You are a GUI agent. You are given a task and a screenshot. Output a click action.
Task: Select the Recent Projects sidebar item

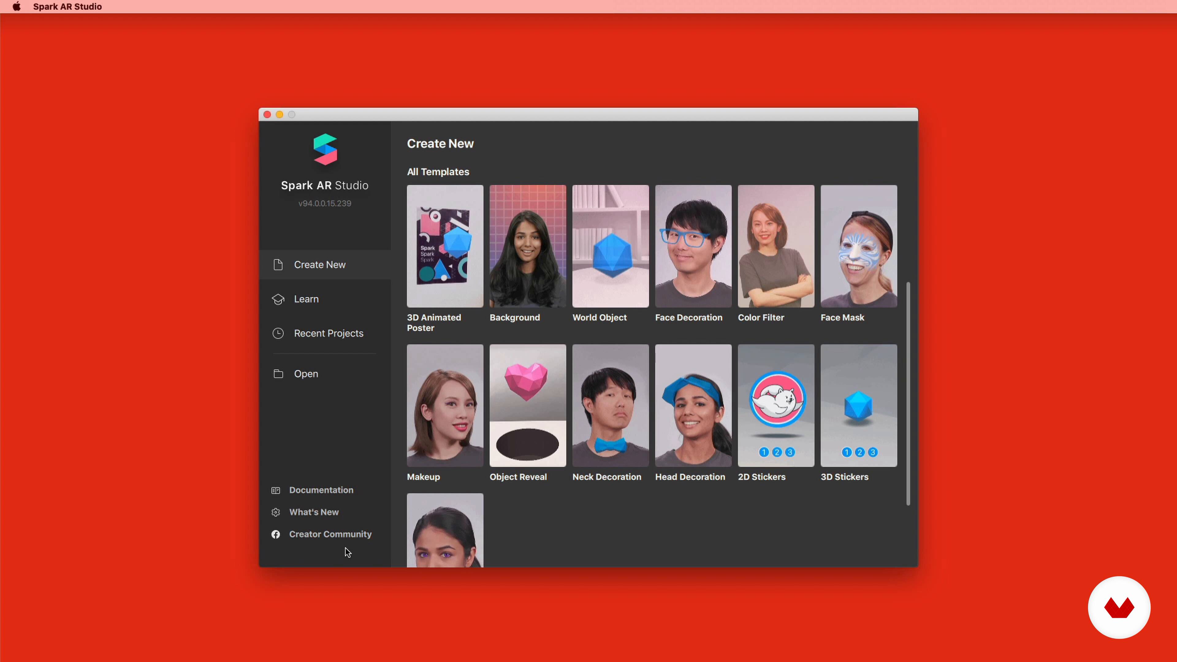point(325,333)
